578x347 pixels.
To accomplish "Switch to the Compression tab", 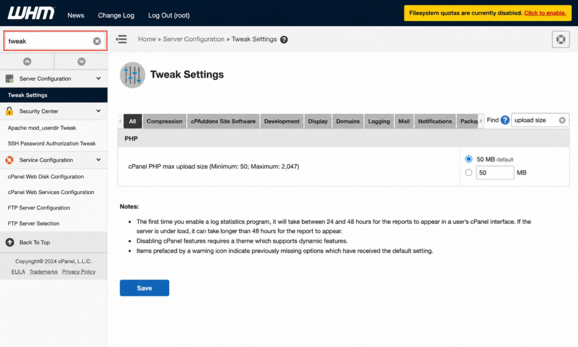I will (164, 121).
